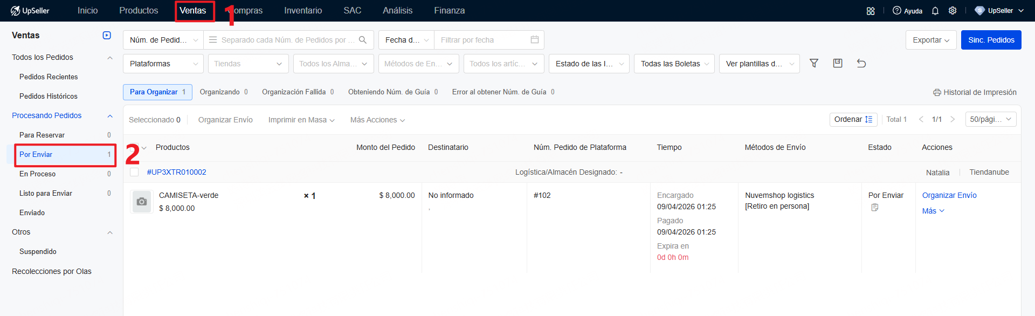
Task: Click the search magnifier icon
Action: pyautogui.click(x=363, y=40)
